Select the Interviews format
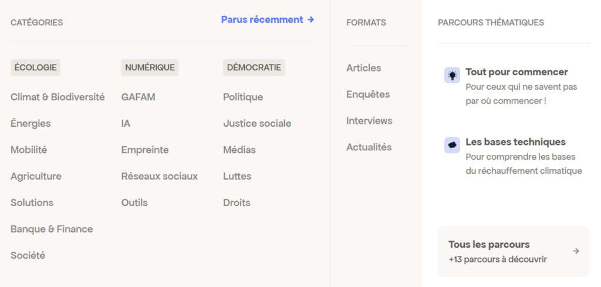 [369, 121]
